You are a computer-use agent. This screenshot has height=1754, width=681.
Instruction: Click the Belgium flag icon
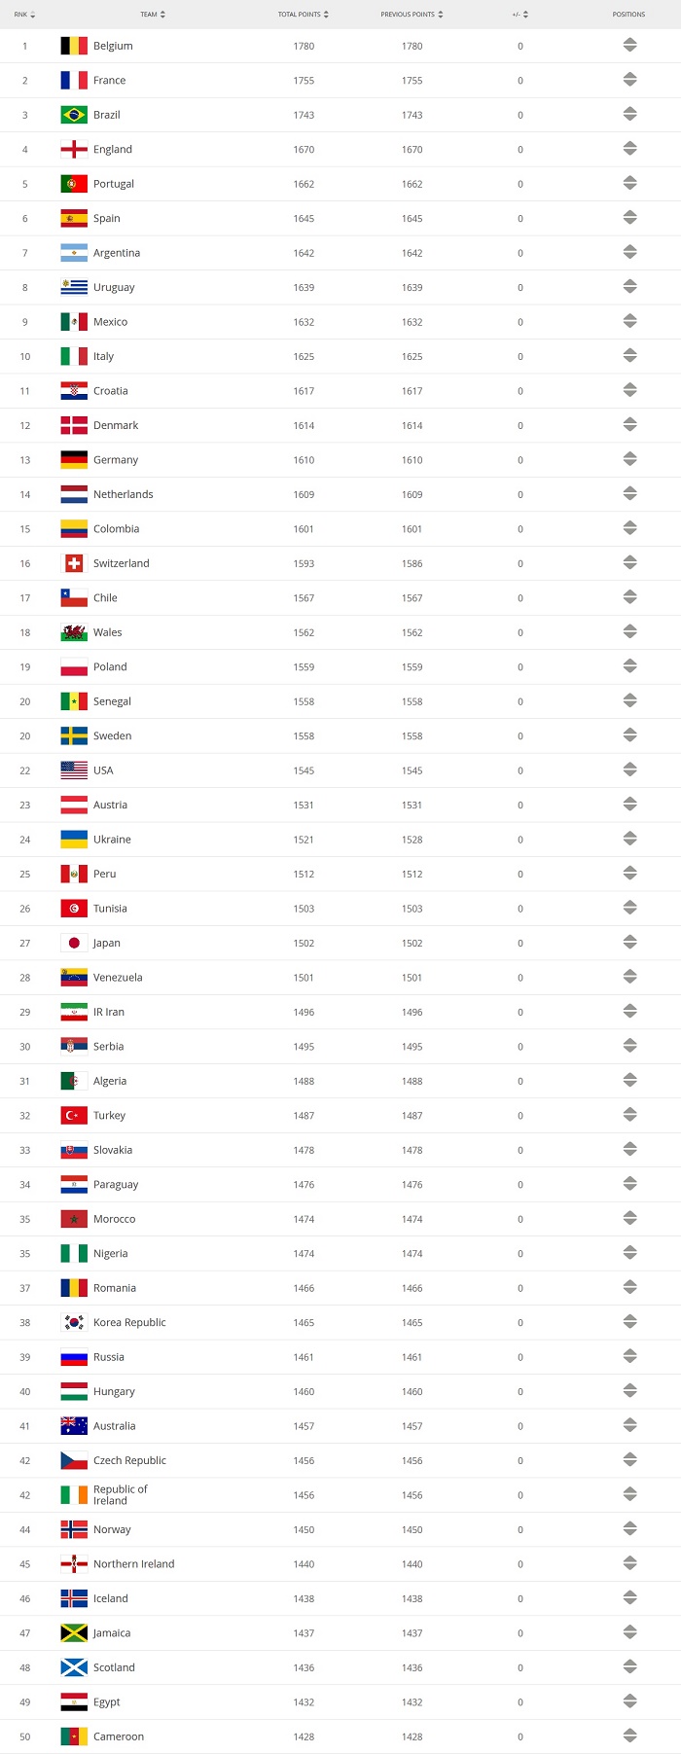click(74, 46)
